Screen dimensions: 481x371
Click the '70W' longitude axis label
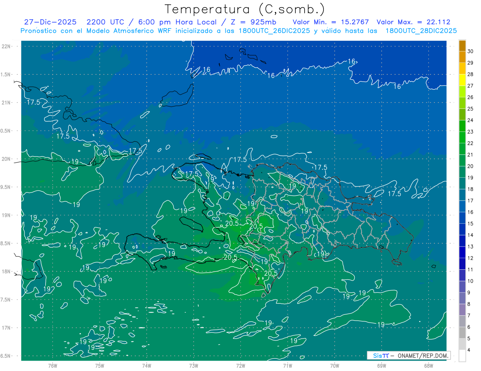(335, 365)
